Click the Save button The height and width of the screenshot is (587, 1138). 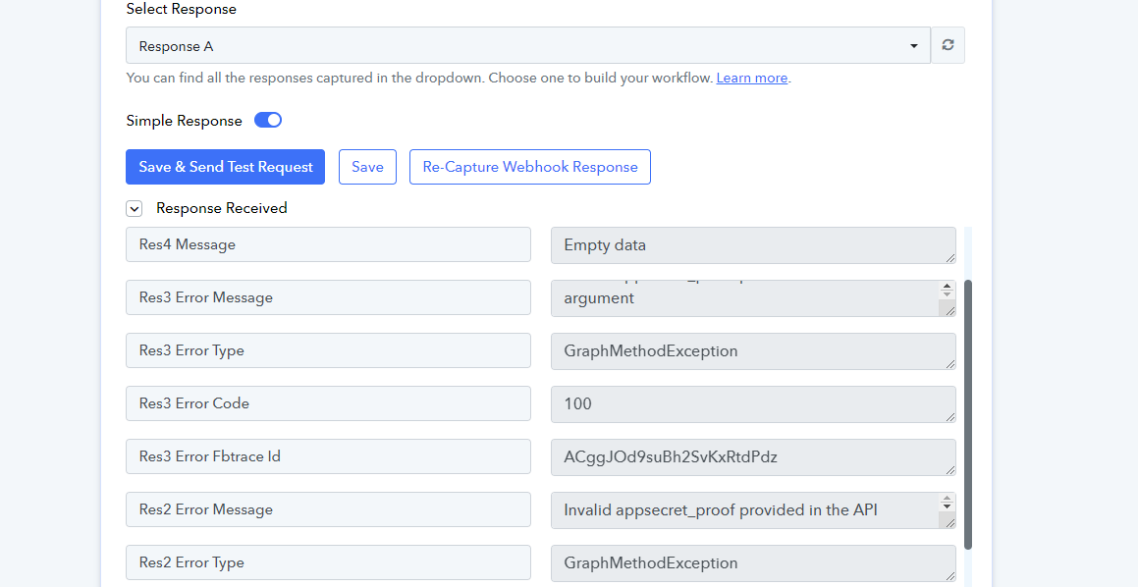[367, 167]
